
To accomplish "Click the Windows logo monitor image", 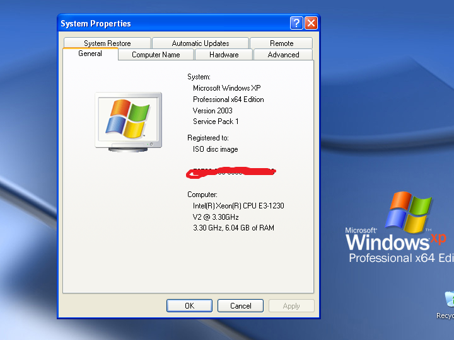I will click(129, 120).
